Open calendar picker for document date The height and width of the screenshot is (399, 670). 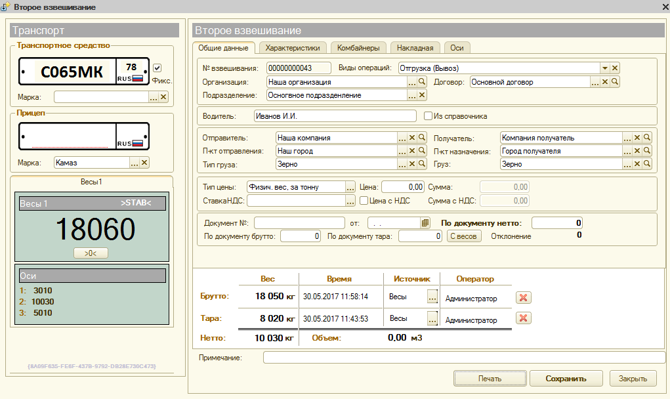(425, 223)
